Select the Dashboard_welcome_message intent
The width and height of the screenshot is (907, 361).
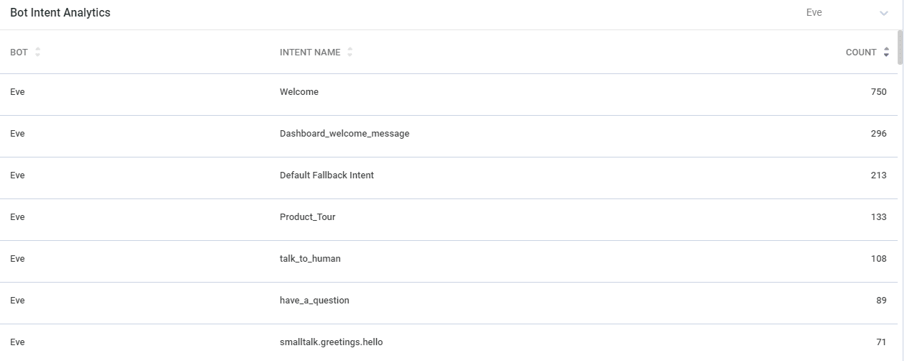pos(345,134)
